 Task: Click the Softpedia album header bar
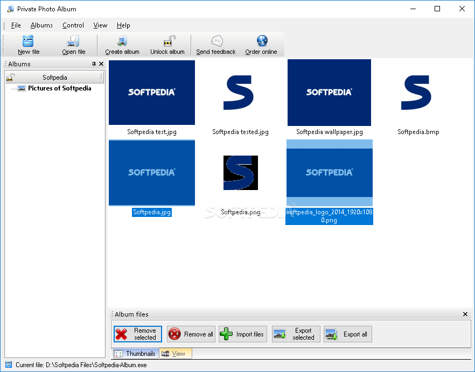pos(55,77)
